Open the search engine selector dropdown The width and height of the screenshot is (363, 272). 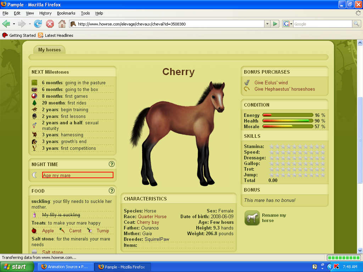point(288,24)
